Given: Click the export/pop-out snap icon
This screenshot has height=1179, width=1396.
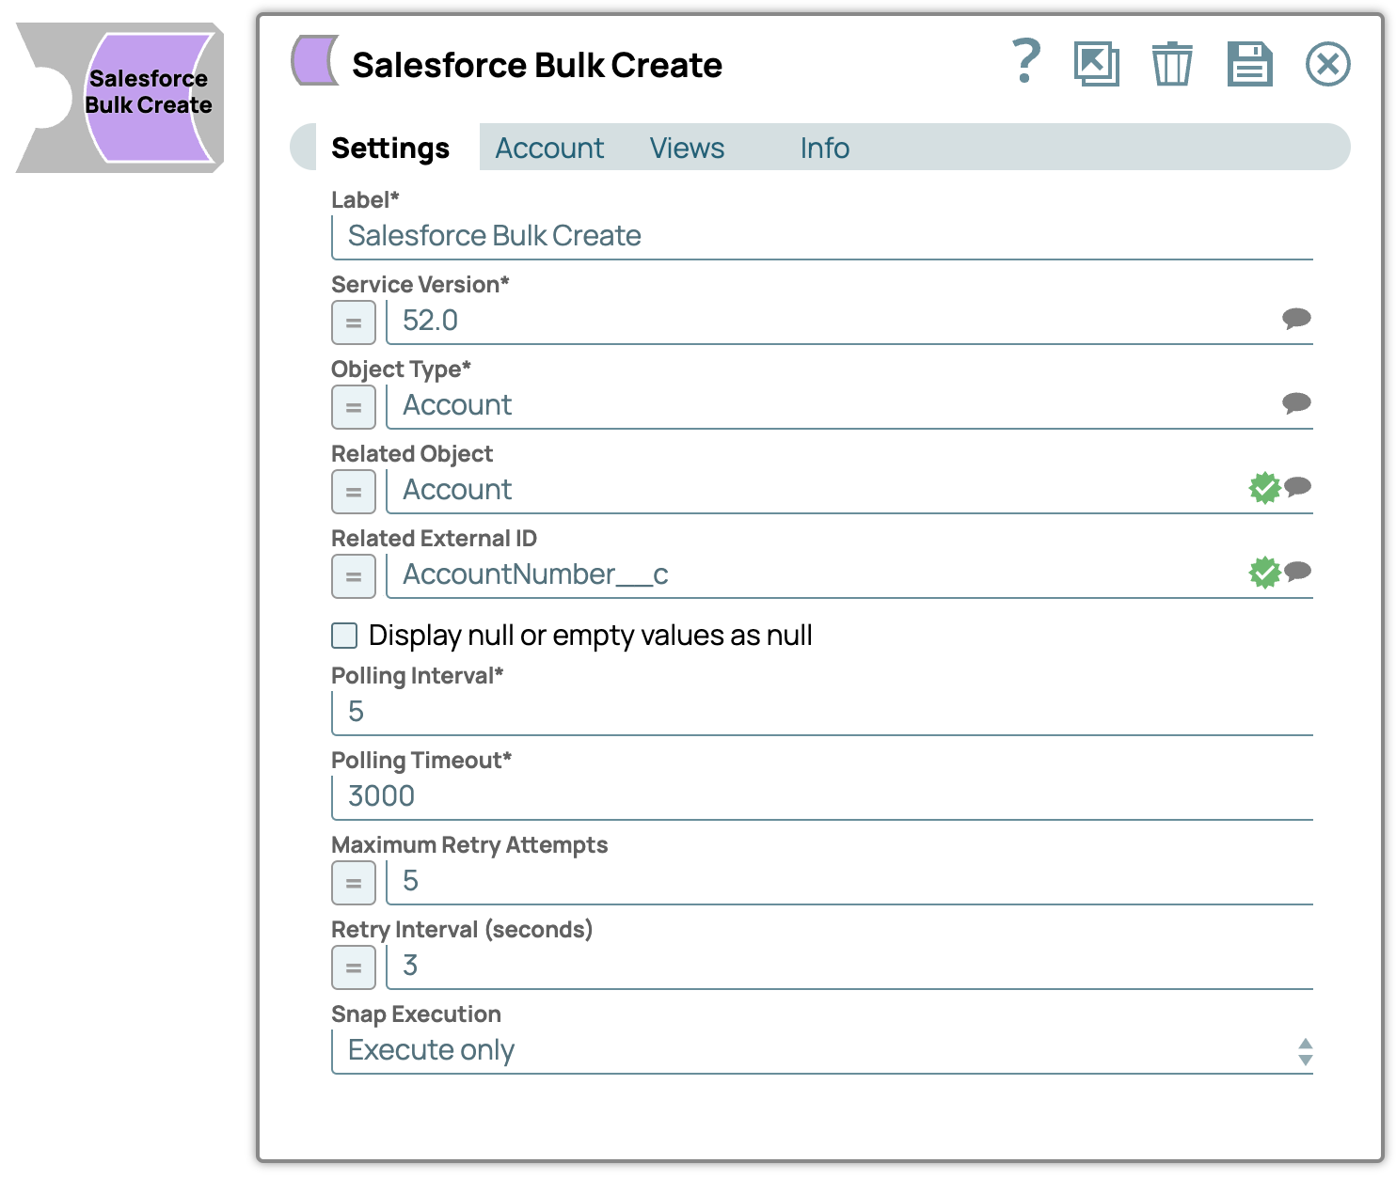Looking at the screenshot, I should coord(1097,64).
